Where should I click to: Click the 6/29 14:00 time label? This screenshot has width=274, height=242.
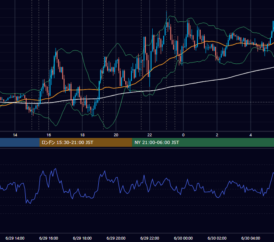(15, 238)
